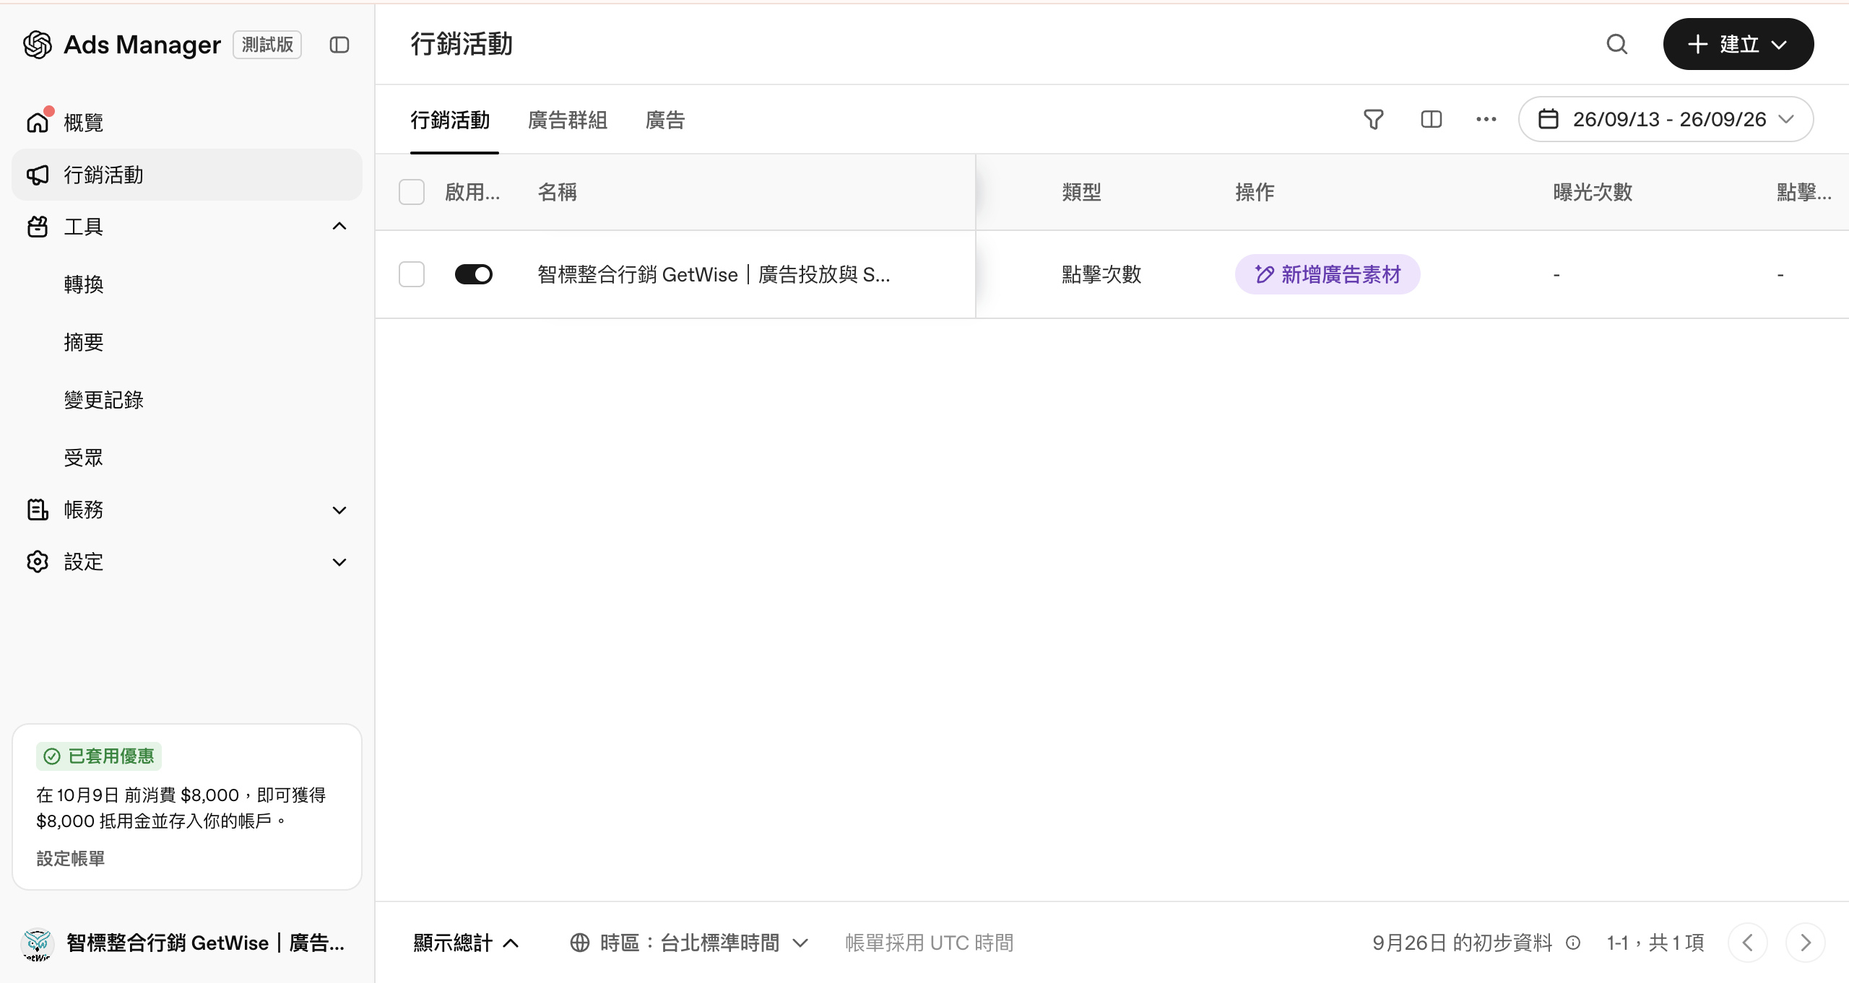Image resolution: width=1849 pixels, height=983 pixels.
Task: Click the info icon beside 初步資料
Action: [x=1572, y=943]
